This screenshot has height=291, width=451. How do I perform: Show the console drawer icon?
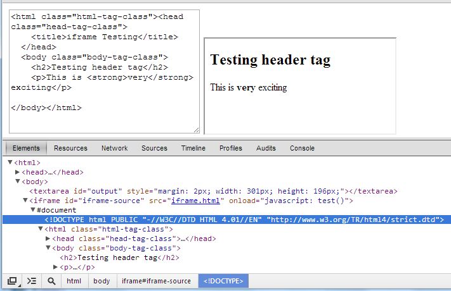[x=32, y=281]
